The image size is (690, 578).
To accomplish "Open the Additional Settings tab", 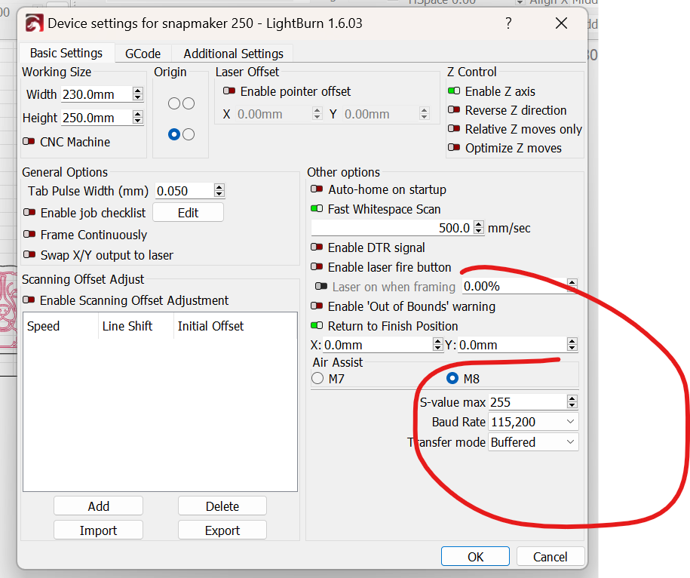I will coord(233,54).
